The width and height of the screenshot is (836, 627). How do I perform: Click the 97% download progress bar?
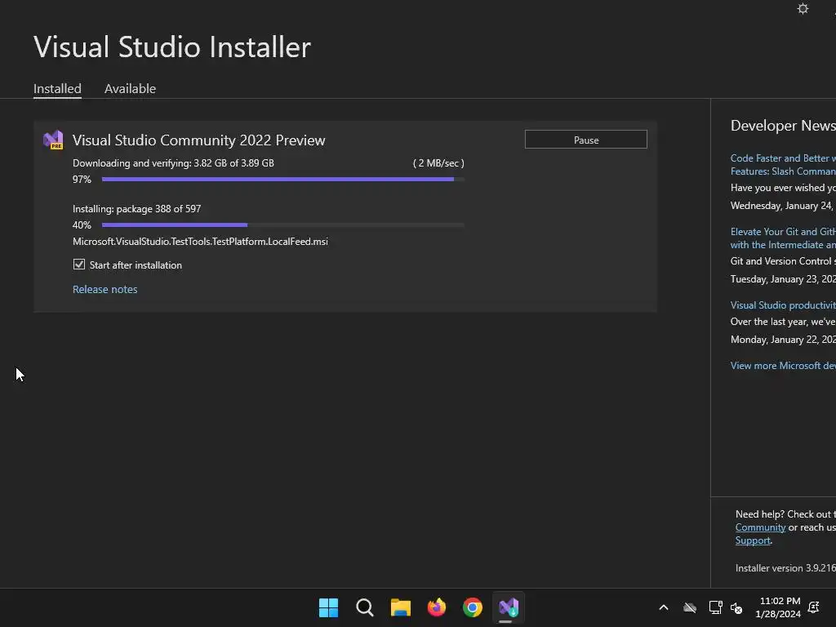283,179
